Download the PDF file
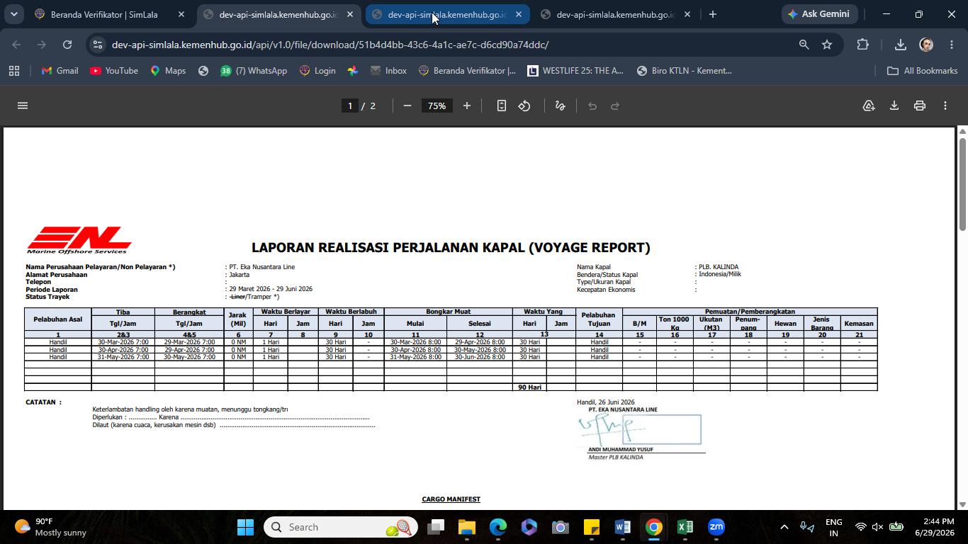The height and width of the screenshot is (544, 968). [x=894, y=106]
